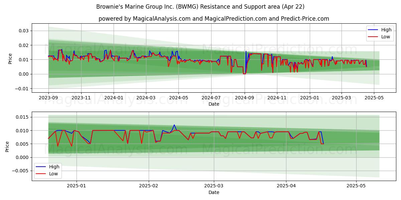Click the '0.015' price tick in bottom chart
401x200 pixels.
(x=22, y=117)
